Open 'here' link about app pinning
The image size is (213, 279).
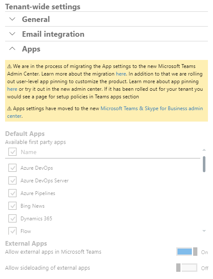pyautogui.click(x=12, y=89)
